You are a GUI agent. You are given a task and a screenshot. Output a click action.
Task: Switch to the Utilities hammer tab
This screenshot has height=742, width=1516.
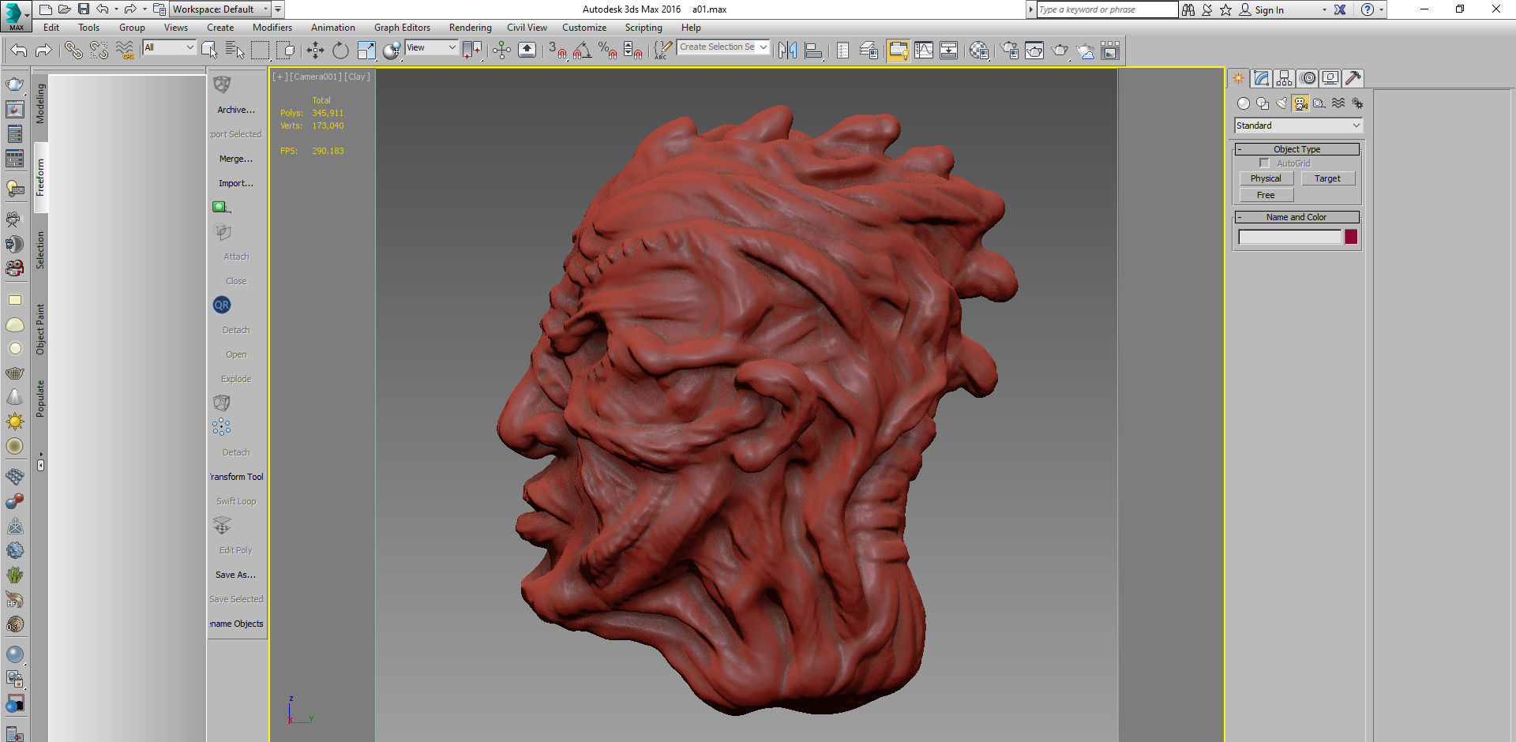click(1353, 78)
